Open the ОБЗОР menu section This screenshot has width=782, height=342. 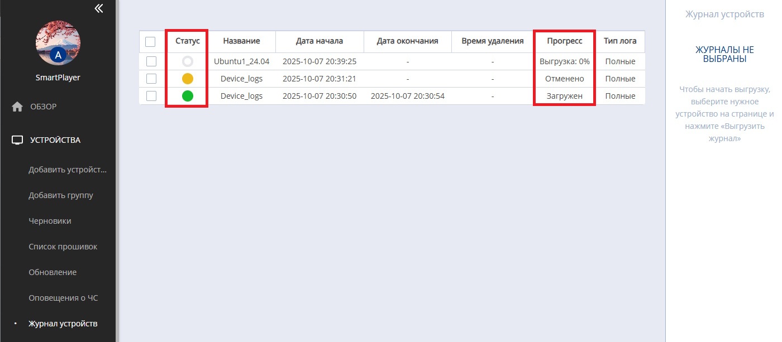(44, 107)
